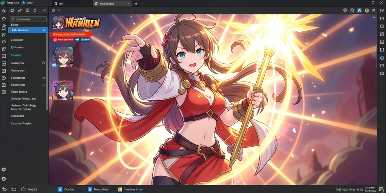Viewport: 386px width, 193px height.
Task: Switch to the first tab with document icon
Action: click(71, 4)
